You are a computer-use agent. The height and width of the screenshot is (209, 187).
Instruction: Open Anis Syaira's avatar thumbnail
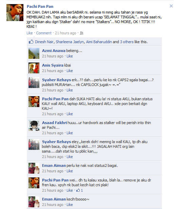[x=34, y=68]
